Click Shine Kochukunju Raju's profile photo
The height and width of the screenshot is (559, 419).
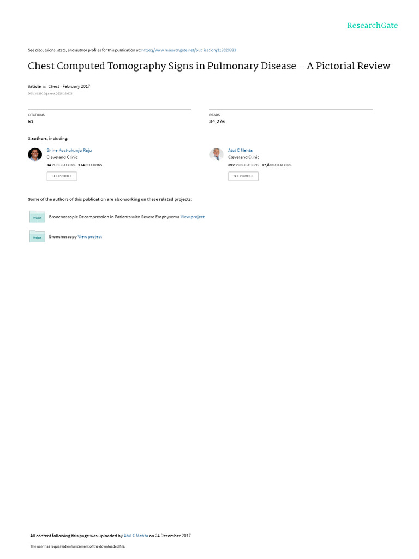pos(35,154)
